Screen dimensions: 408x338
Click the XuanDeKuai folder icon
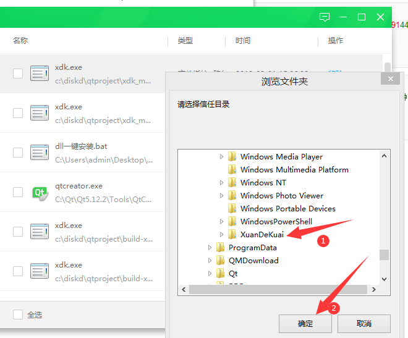pos(232,235)
